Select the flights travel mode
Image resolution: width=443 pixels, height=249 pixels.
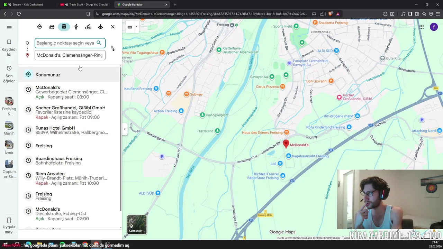[x=100, y=27]
